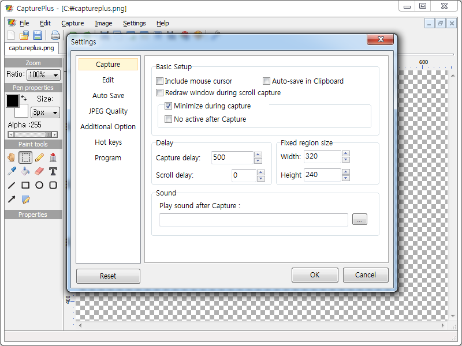462x346 pixels.
Task: Check No active after Capture
Action: [x=168, y=119]
